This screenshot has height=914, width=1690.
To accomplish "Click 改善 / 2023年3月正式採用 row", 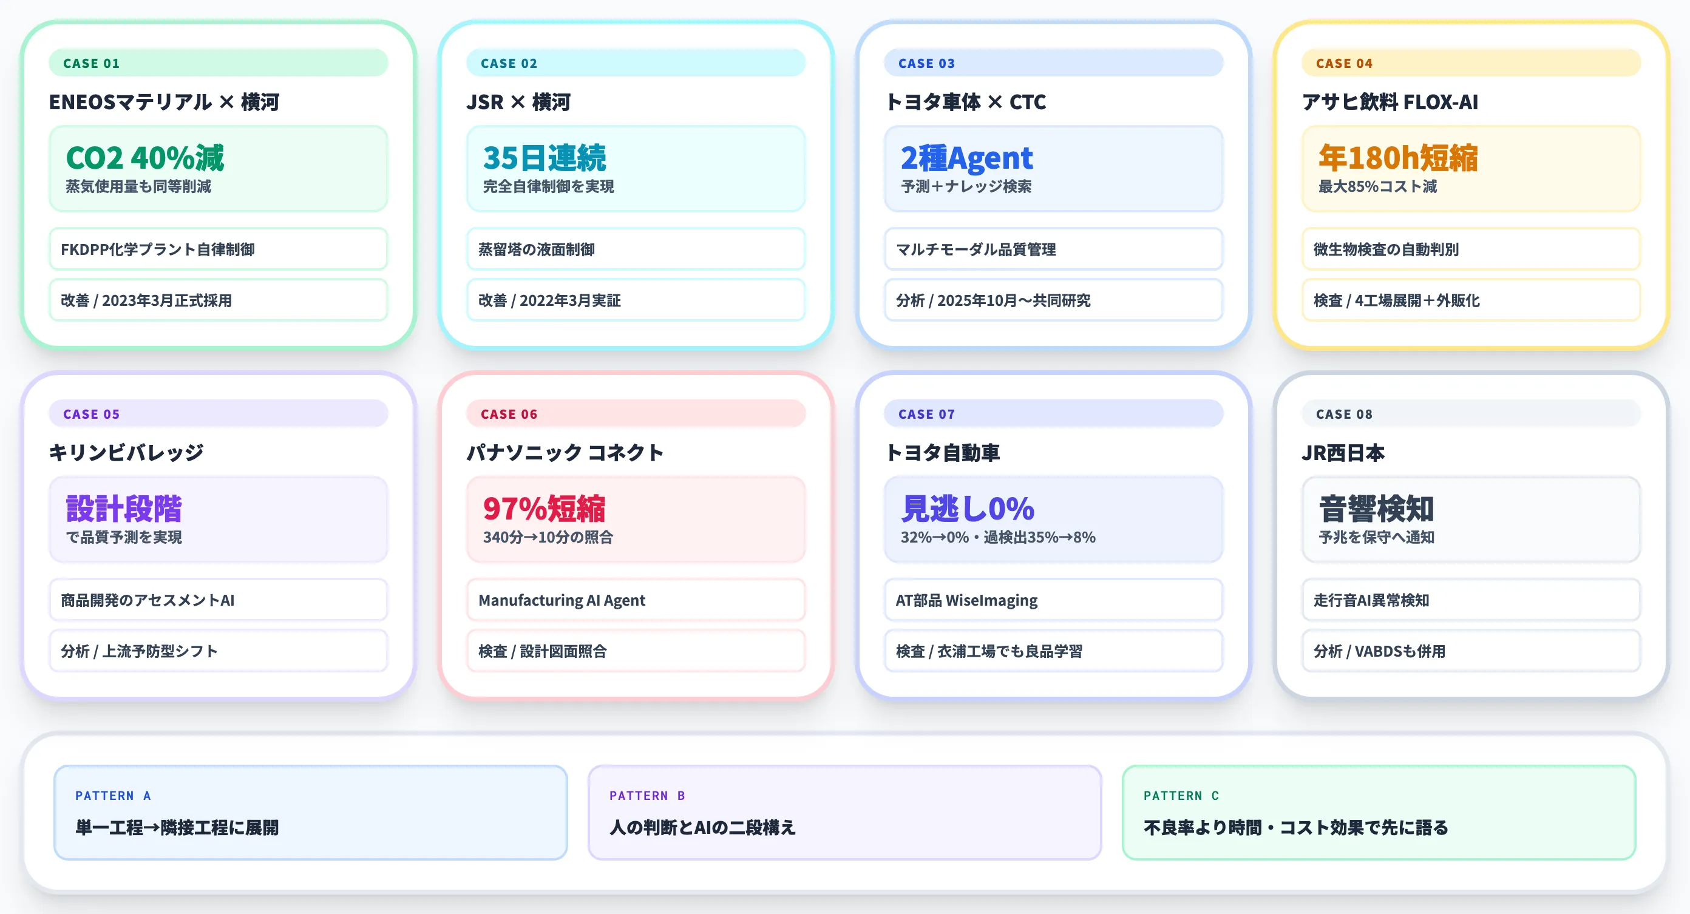I will pyautogui.click(x=218, y=300).
